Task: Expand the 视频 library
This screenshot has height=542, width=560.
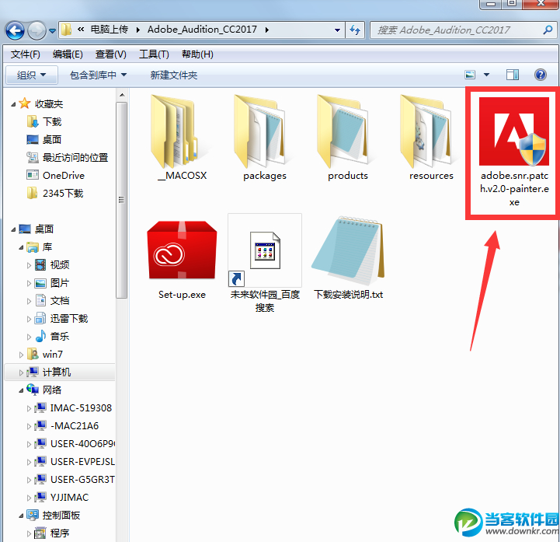Action: [29, 265]
